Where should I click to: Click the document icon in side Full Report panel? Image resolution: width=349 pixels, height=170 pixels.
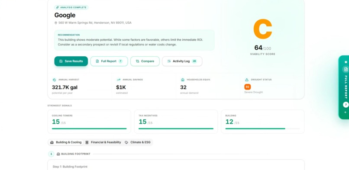(346, 69)
